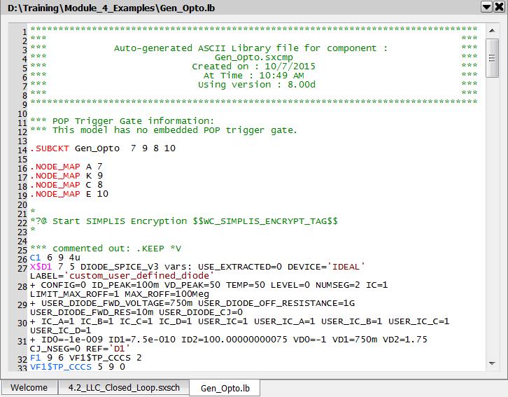Close the Gen_Opto.lb editor panel

[x=500, y=6]
